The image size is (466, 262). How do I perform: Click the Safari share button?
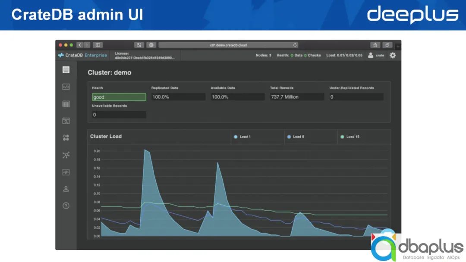(x=375, y=45)
